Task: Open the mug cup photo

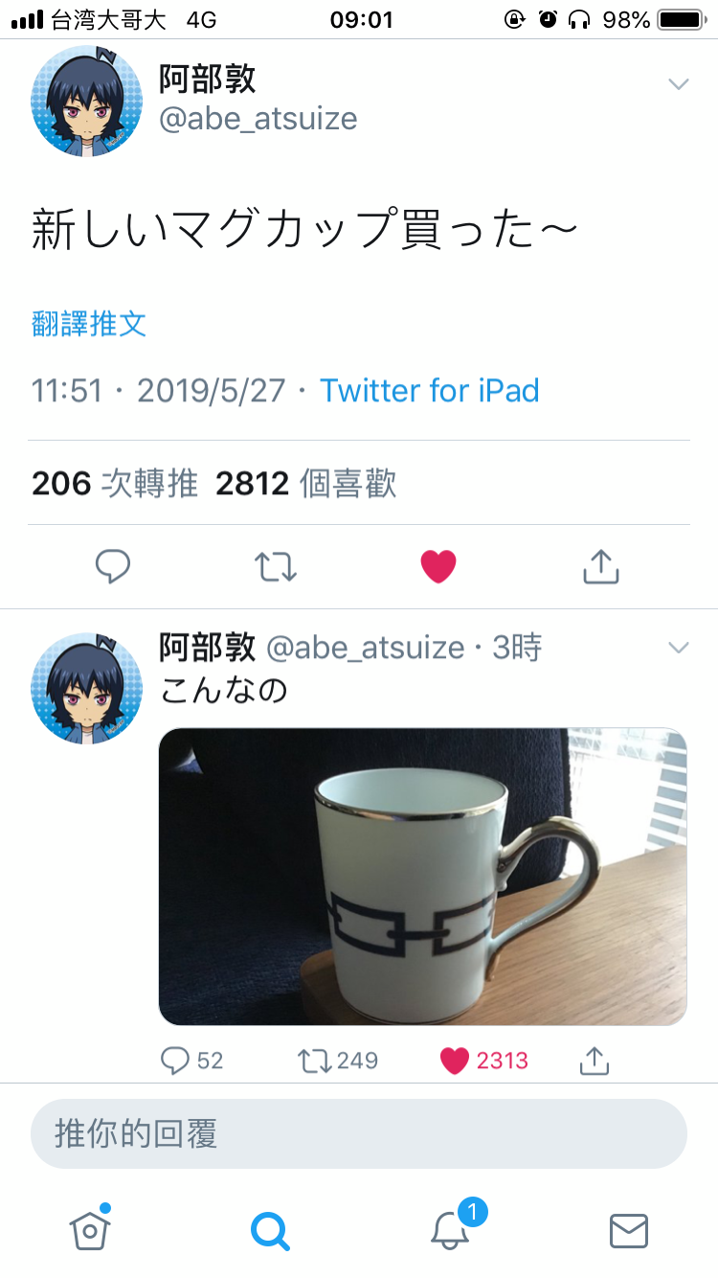Action: (422, 877)
